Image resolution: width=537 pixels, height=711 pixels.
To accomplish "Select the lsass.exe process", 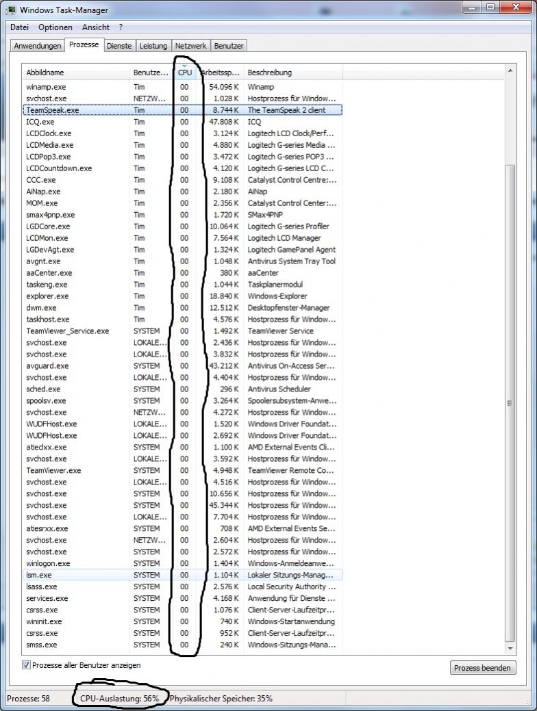I will click(x=182, y=586).
